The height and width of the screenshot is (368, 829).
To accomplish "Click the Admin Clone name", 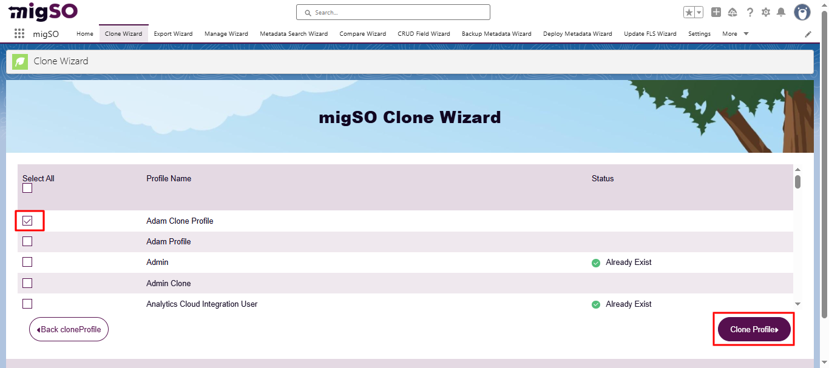I will pos(169,283).
